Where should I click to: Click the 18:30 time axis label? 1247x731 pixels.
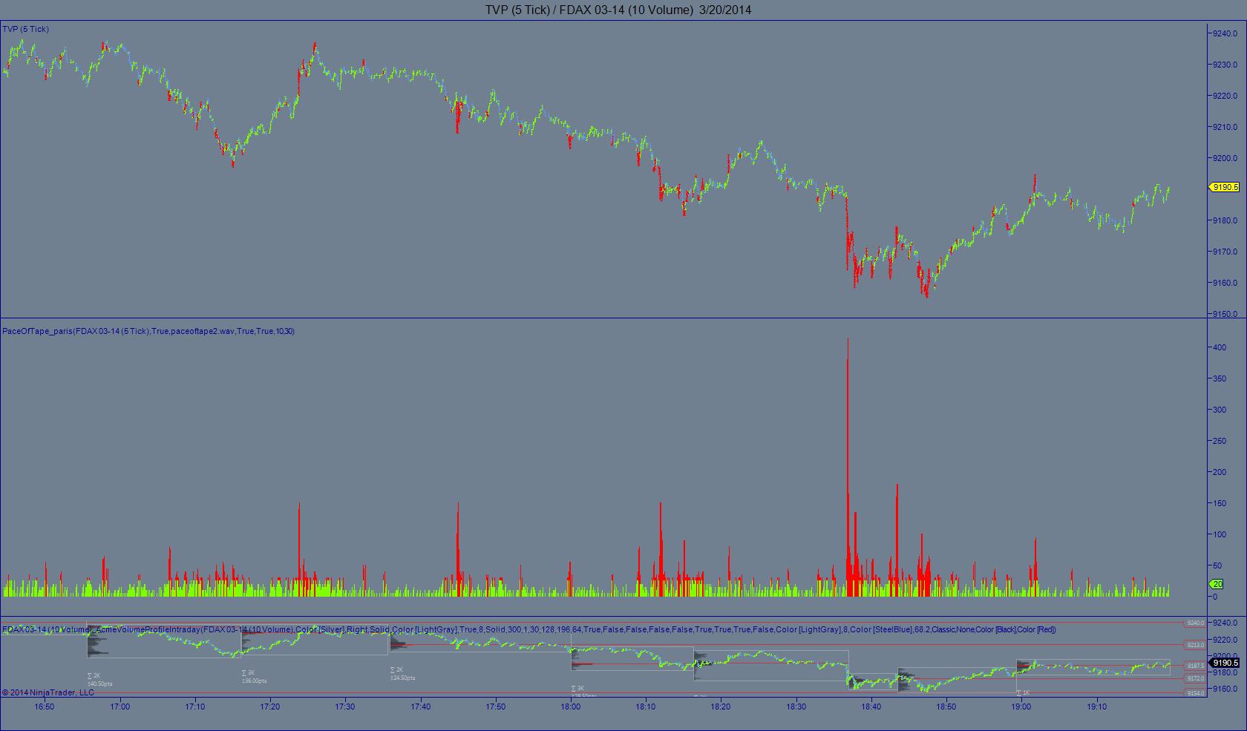[x=796, y=707]
